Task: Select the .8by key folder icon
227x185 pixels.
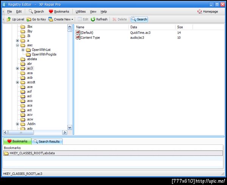Action: tap(23, 31)
